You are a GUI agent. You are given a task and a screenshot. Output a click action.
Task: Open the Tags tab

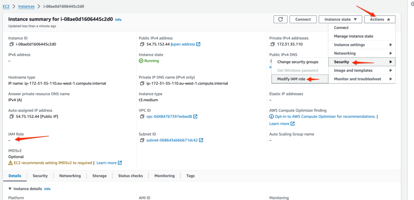click(x=190, y=176)
